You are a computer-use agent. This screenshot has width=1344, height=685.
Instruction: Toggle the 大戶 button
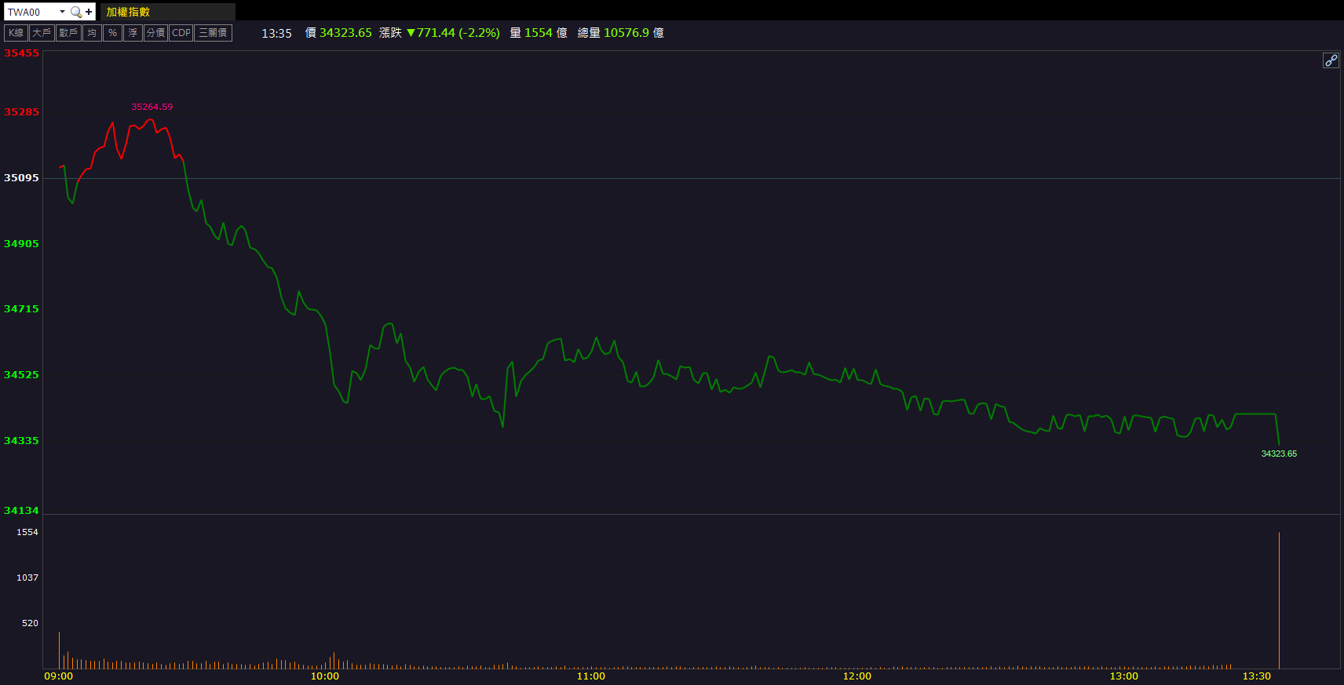[x=42, y=33]
